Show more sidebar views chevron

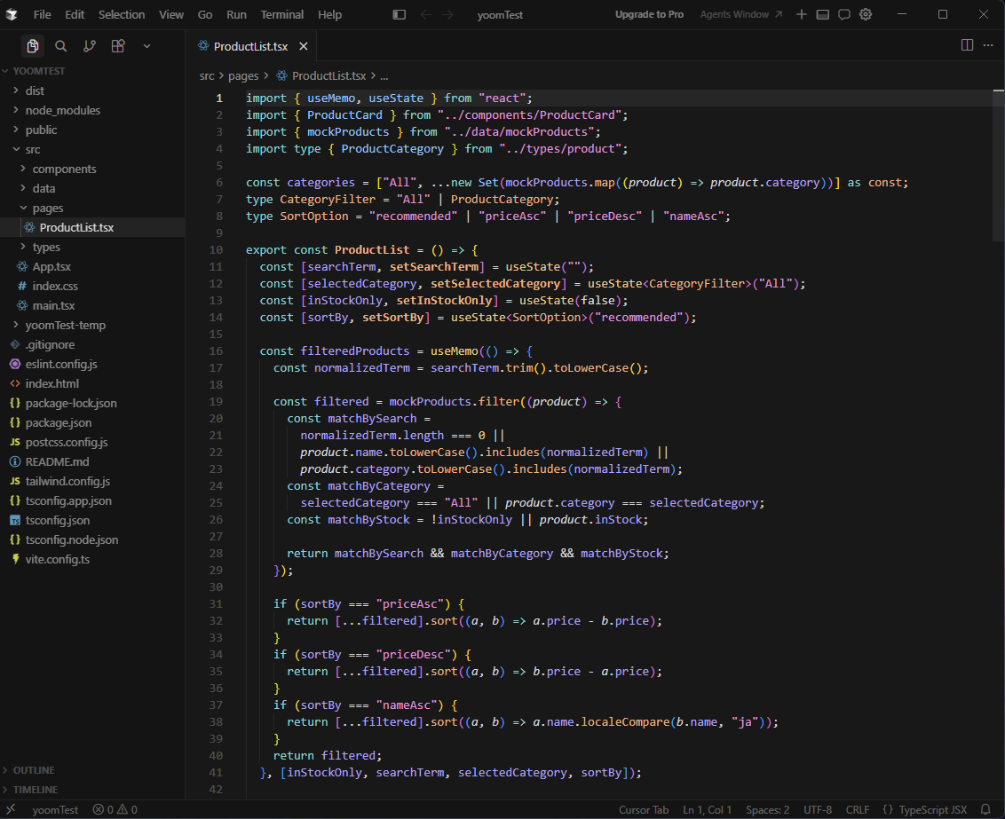point(146,46)
